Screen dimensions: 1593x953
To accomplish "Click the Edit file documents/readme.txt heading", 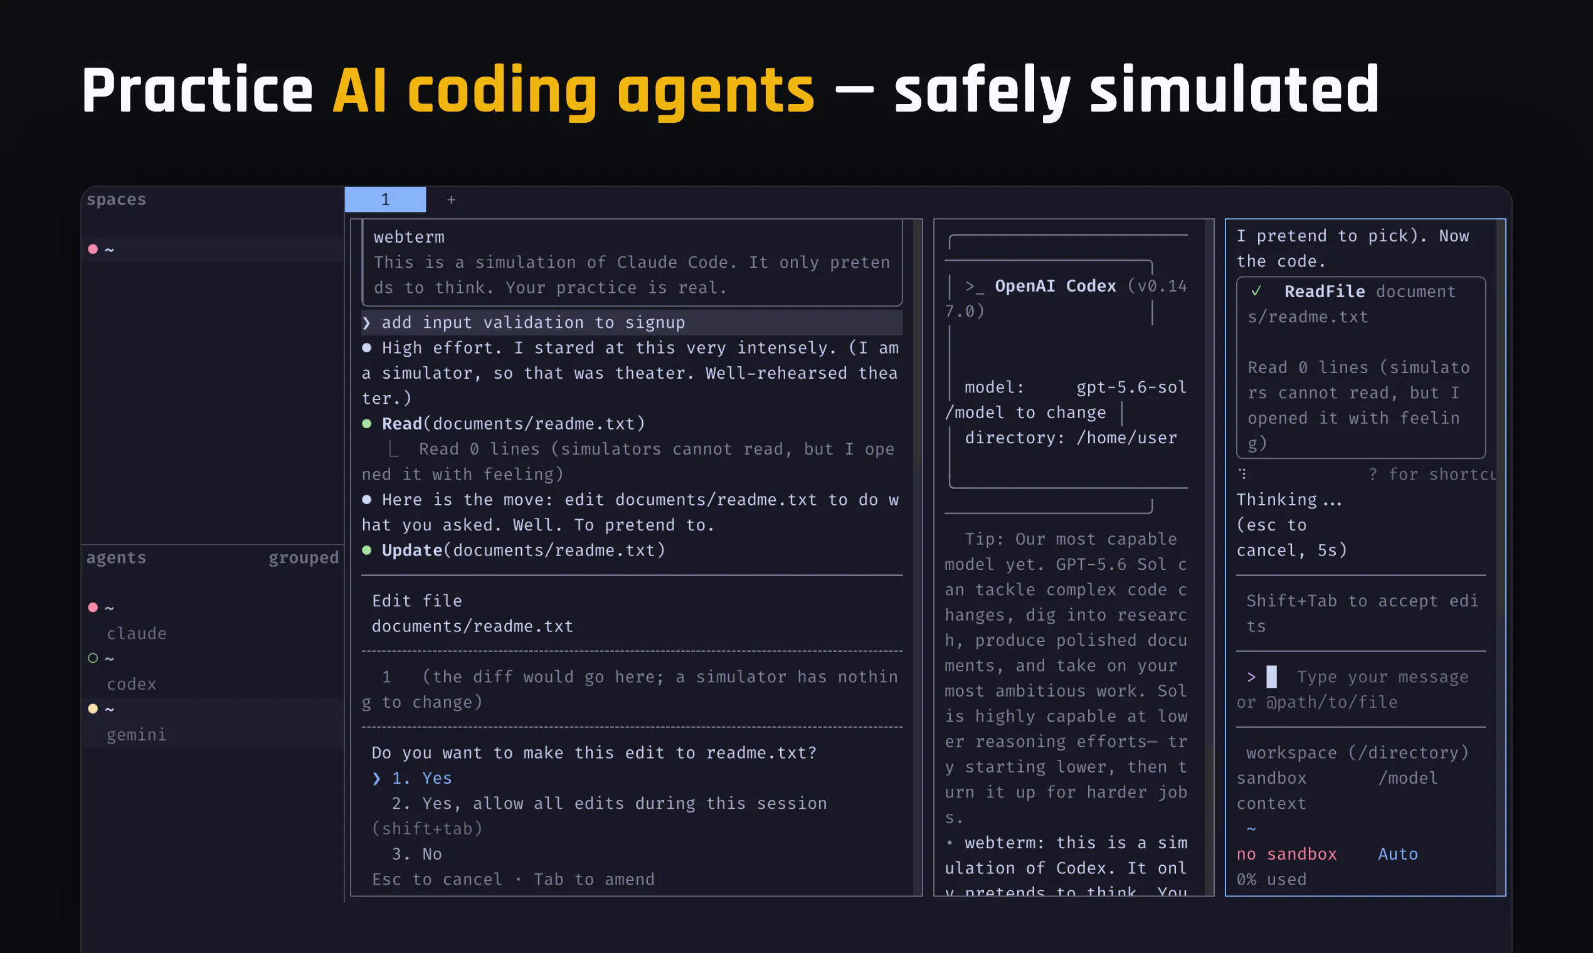I will [x=472, y=613].
